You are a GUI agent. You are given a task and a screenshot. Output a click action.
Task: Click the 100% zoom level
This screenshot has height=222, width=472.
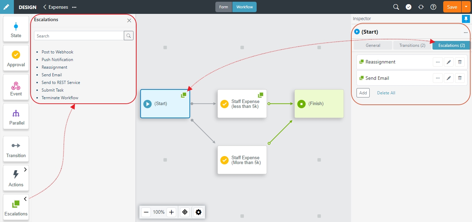[159, 212]
